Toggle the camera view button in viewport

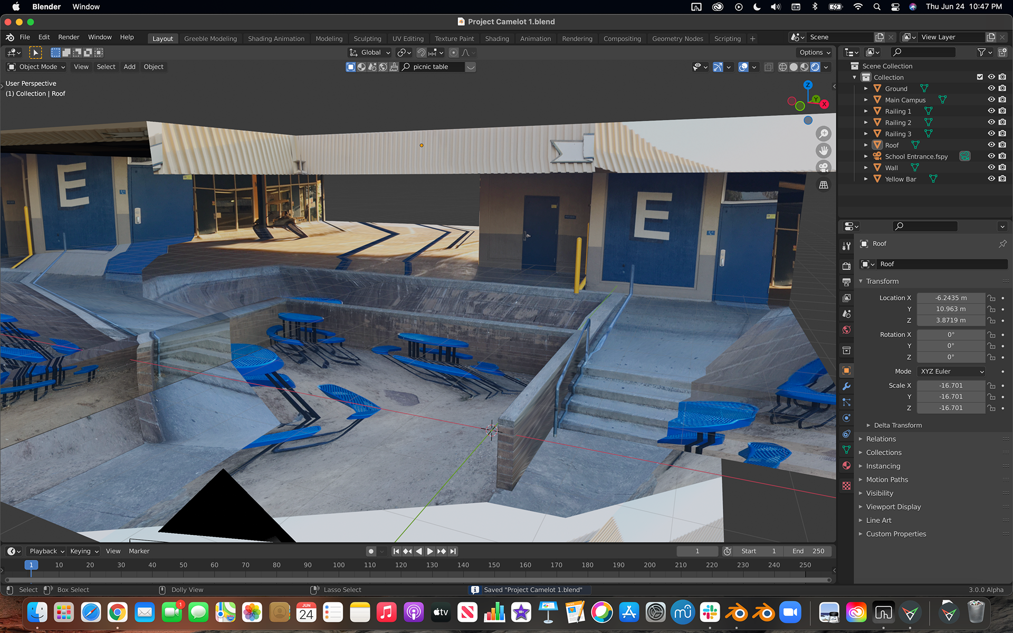pos(823,167)
